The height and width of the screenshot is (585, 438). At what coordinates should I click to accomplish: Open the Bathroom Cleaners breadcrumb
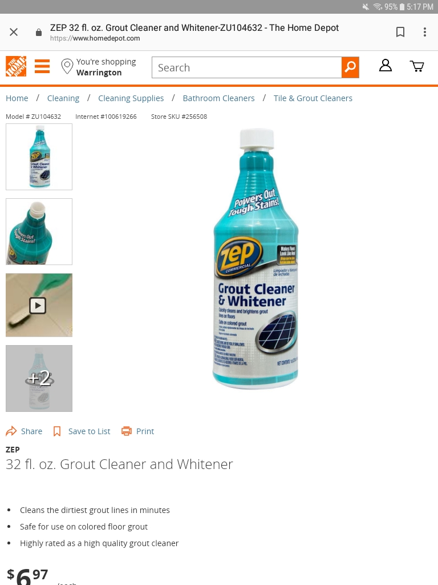tap(218, 98)
